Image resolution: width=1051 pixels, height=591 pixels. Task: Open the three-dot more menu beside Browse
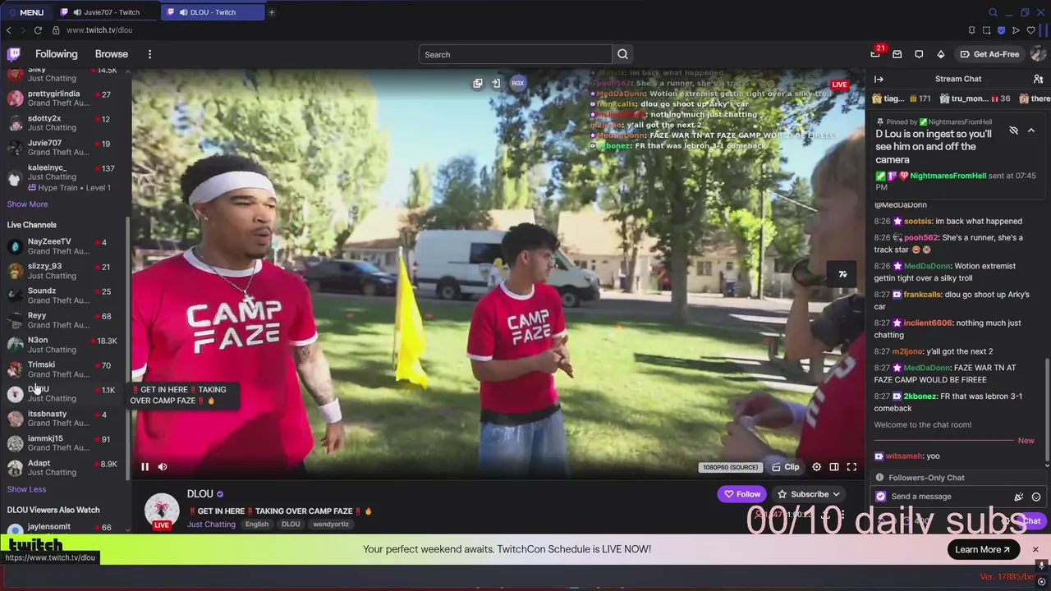tap(149, 54)
